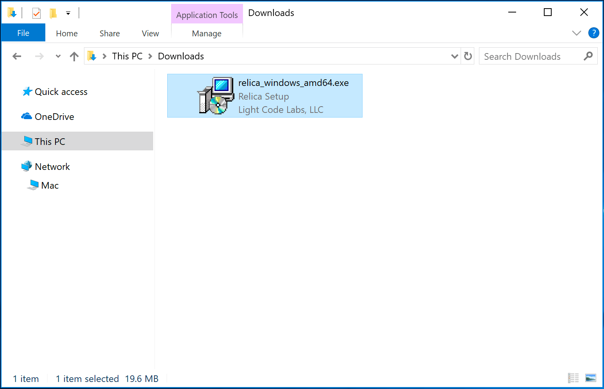Switch to the View tab
The image size is (604, 389).
click(x=150, y=33)
